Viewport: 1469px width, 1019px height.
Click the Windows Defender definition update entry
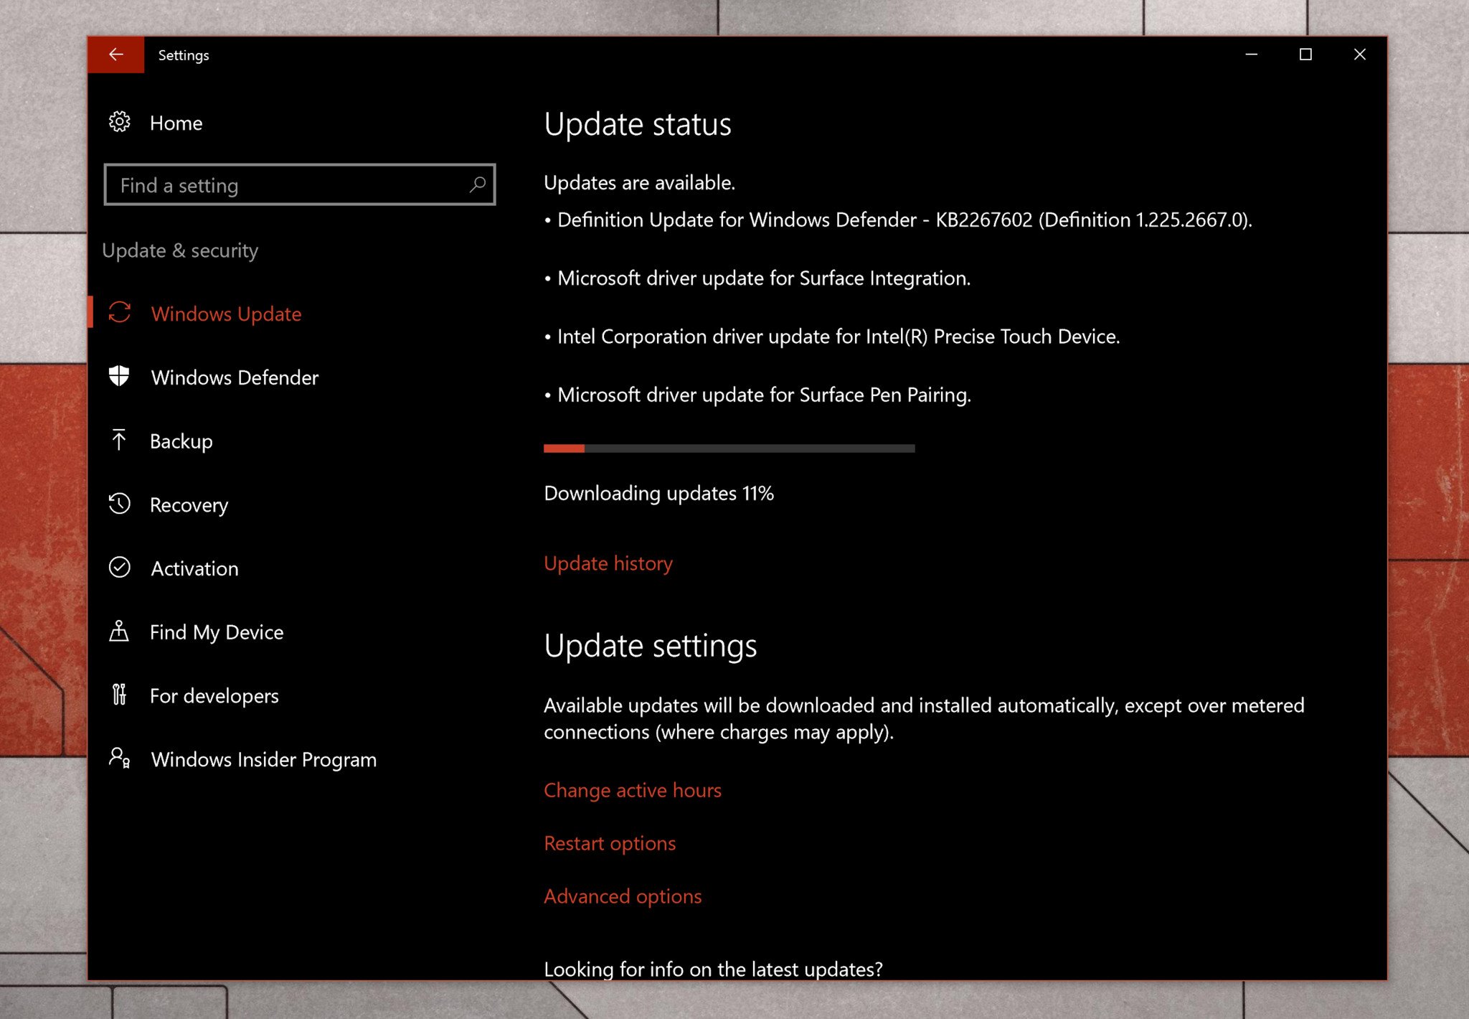(x=898, y=220)
